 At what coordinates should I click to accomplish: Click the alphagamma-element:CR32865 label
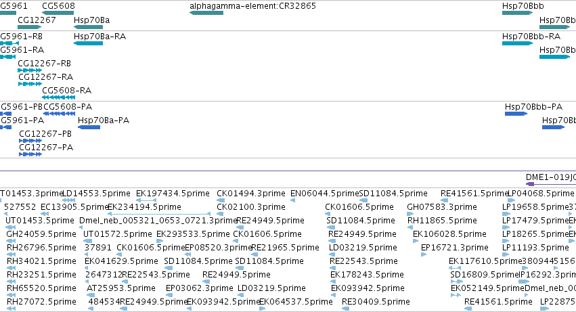pos(252,6)
